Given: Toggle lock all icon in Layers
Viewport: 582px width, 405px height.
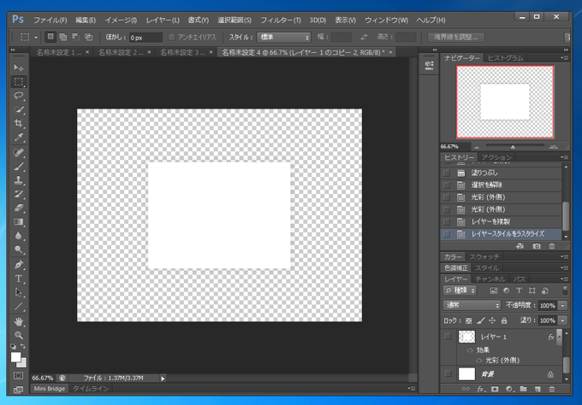Looking at the screenshot, I should pos(504,320).
